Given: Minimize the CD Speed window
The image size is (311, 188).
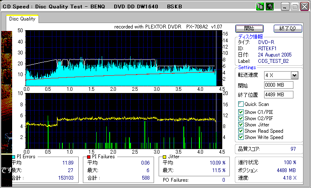Looking at the screenshot, I should point(285,7).
